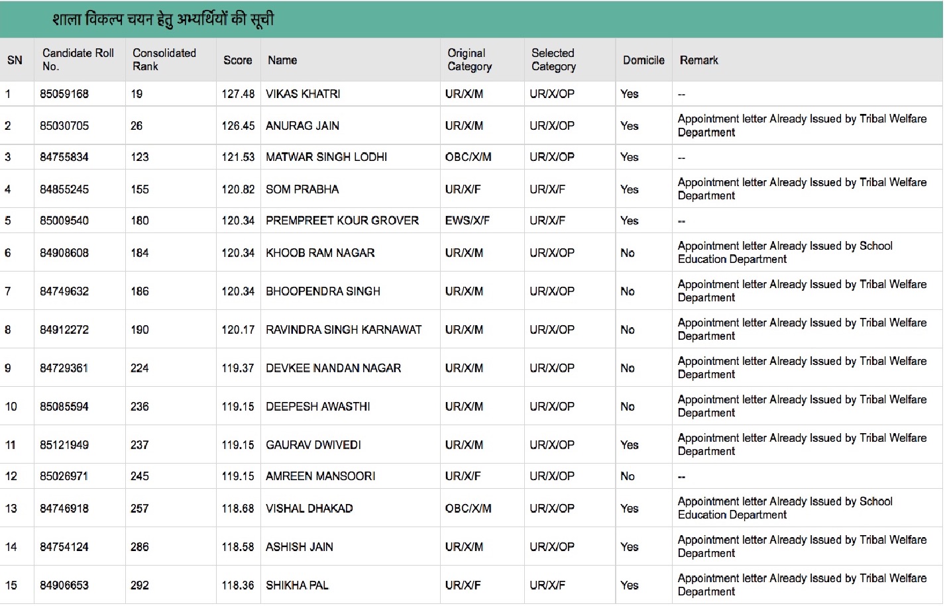Select the name AMREEN MANSOORI
The height and width of the screenshot is (606, 945).
coord(321,476)
